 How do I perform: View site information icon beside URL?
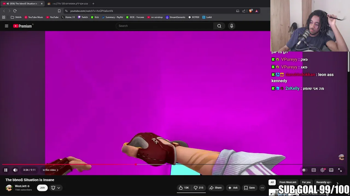(66, 11)
